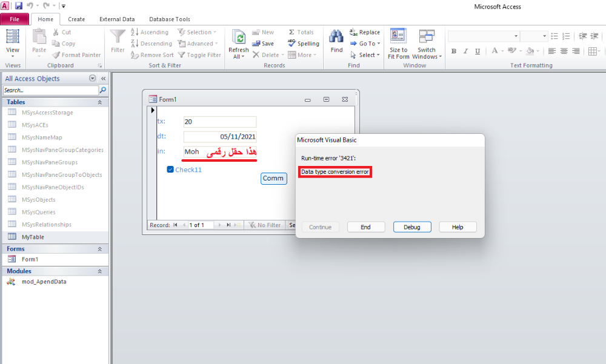
Task: Open the Advanced filter dropdown
Action: point(198,44)
